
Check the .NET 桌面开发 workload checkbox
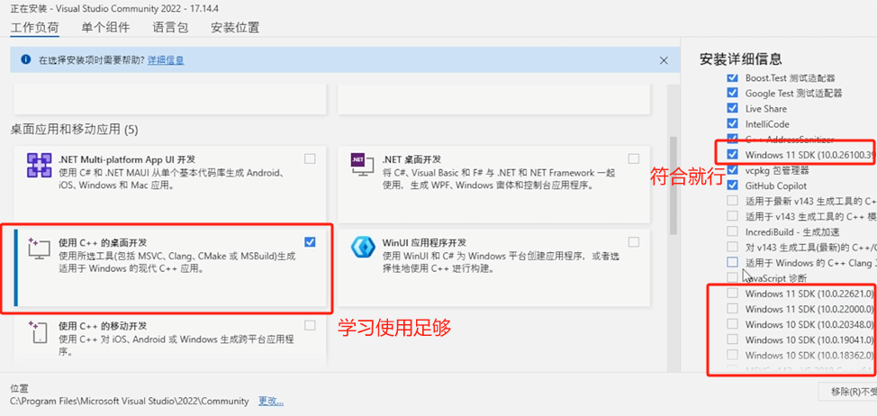pos(633,158)
